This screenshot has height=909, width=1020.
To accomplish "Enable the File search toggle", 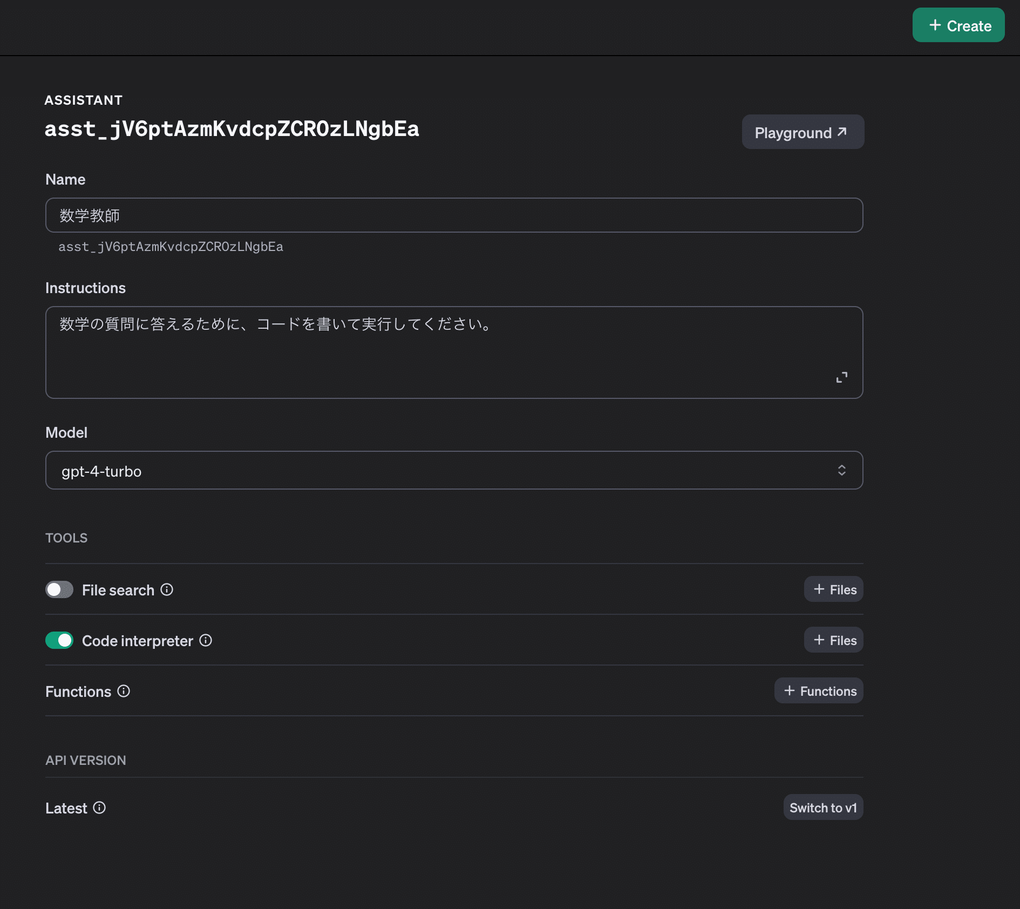I will (59, 589).
